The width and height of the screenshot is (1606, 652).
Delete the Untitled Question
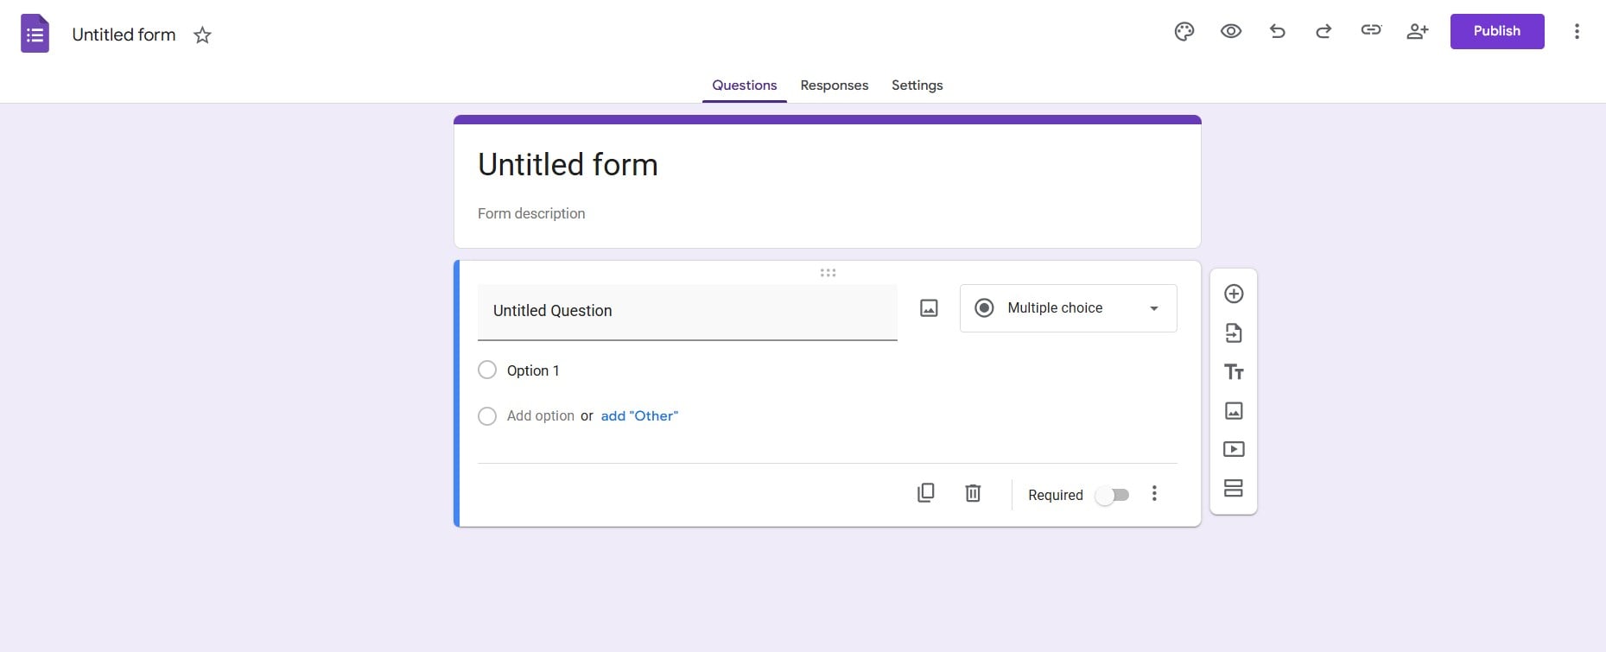pyautogui.click(x=973, y=493)
